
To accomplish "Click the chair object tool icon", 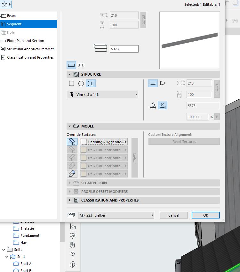I will tap(73, 227).
